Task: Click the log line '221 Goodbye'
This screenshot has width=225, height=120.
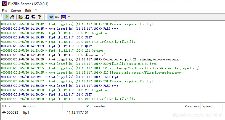Action: (52, 51)
